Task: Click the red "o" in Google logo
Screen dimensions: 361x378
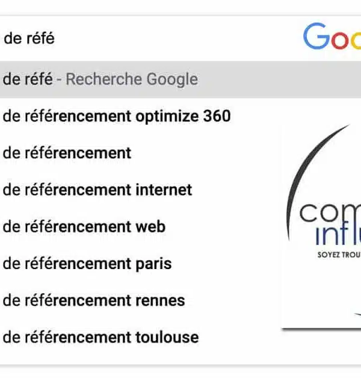Action: (338, 40)
